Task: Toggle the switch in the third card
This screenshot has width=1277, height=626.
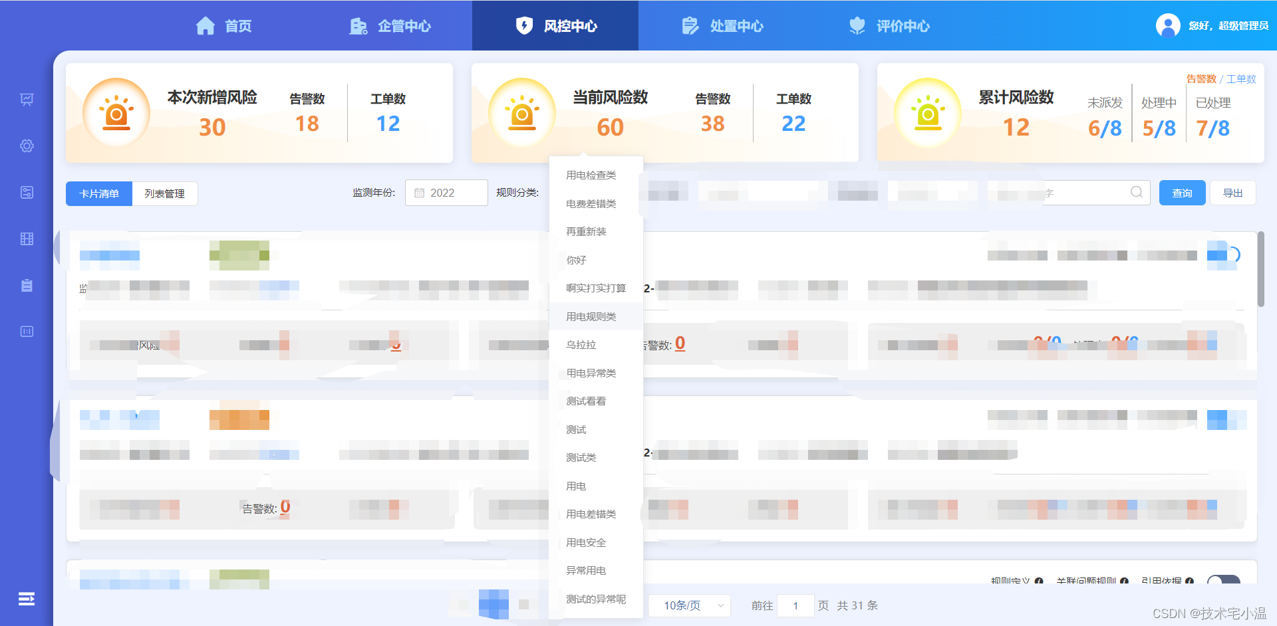Action: (x=1224, y=580)
